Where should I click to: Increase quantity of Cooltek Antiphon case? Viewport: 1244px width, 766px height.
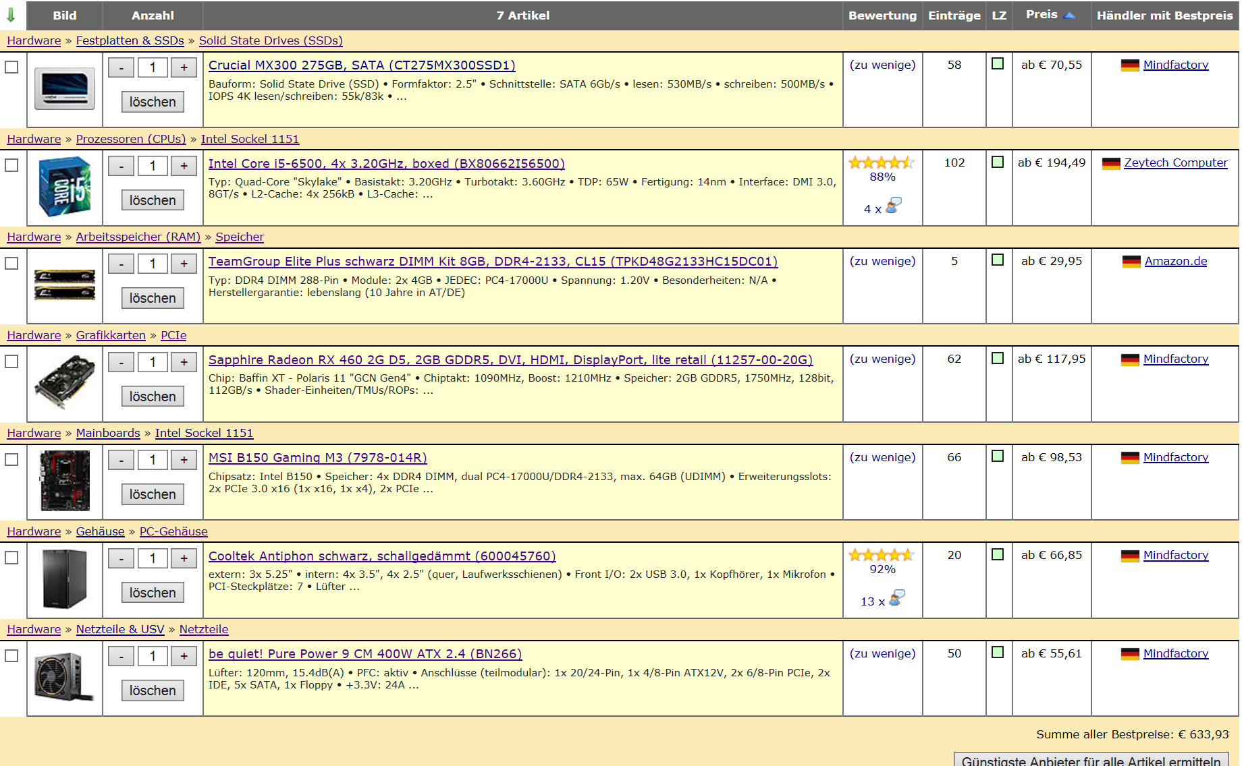(184, 558)
